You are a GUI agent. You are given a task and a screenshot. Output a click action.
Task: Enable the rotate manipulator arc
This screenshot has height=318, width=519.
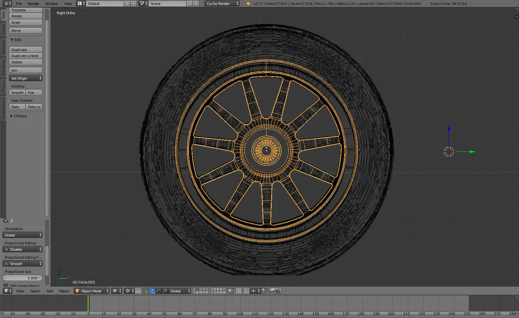tap(158, 291)
